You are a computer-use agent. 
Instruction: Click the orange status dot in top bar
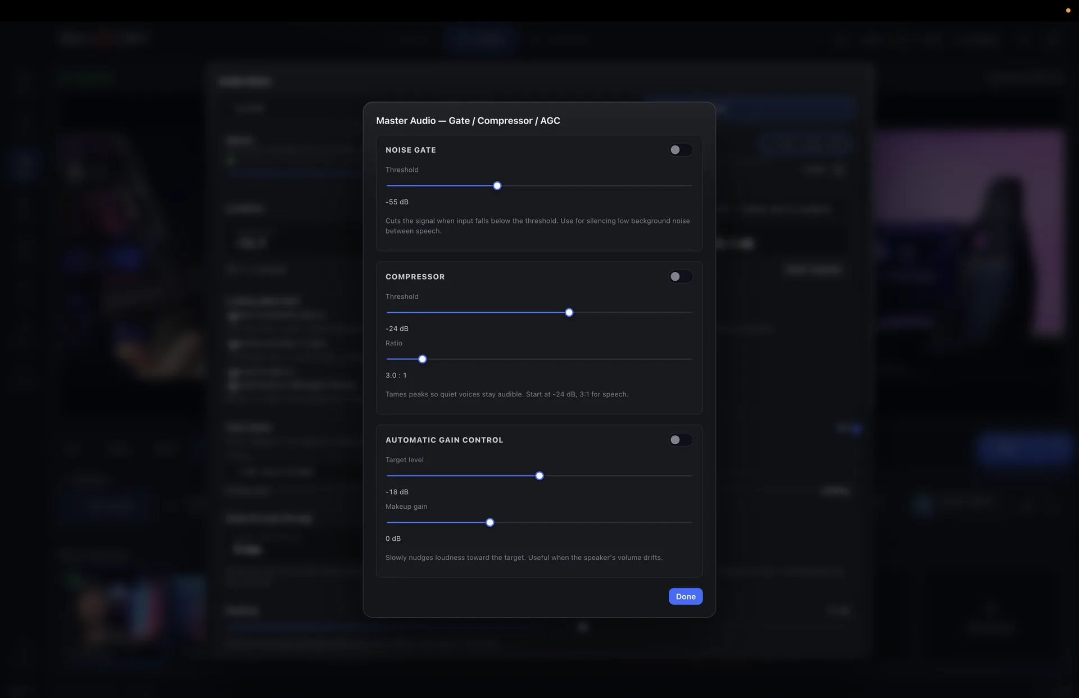click(x=1068, y=11)
